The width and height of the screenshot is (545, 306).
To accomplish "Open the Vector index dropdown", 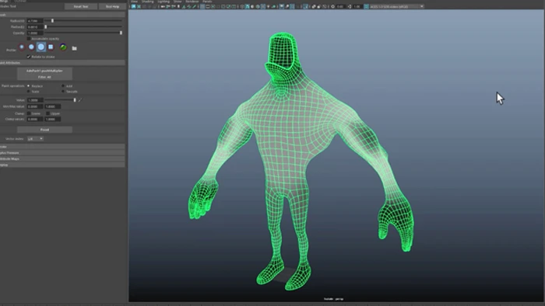I will [36, 138].
